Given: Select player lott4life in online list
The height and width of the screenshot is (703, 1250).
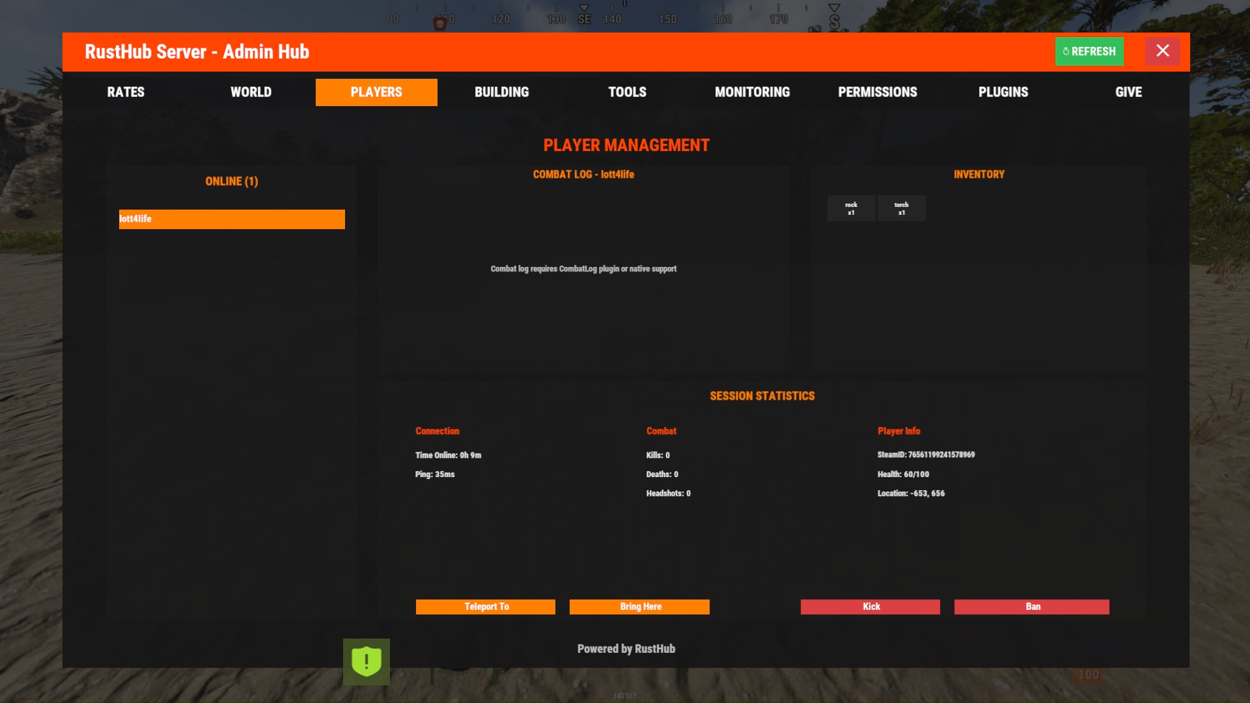Looking at the screenshot, I should (x=232, y=219).
